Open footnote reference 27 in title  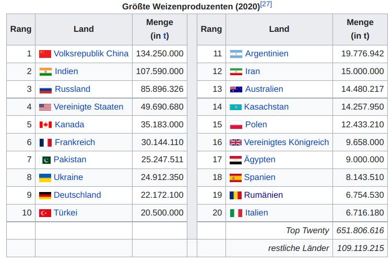[x=266, y=5]
